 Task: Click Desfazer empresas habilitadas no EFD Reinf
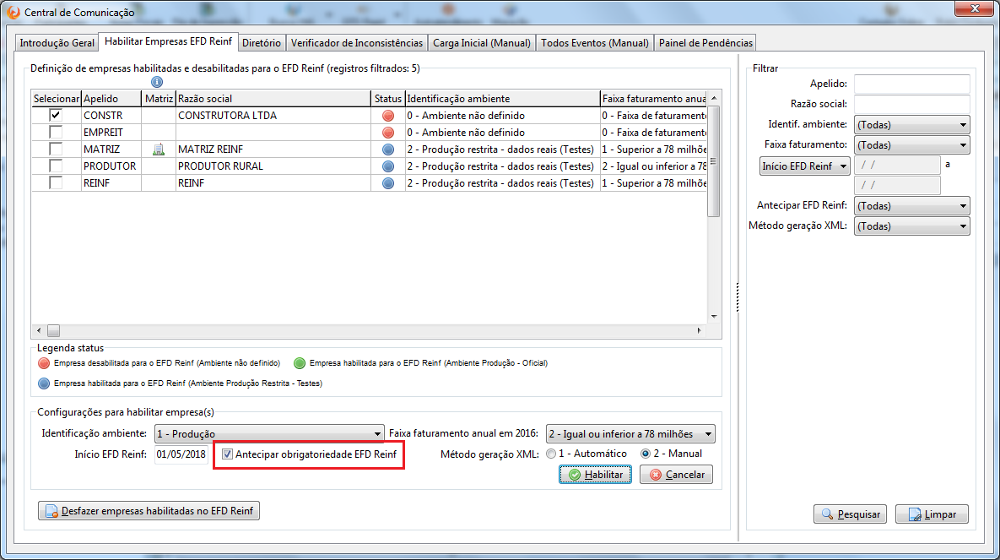(x=149, y=511)
